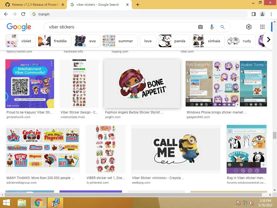Open Windows Phone sticker market image

coord(226,84)
